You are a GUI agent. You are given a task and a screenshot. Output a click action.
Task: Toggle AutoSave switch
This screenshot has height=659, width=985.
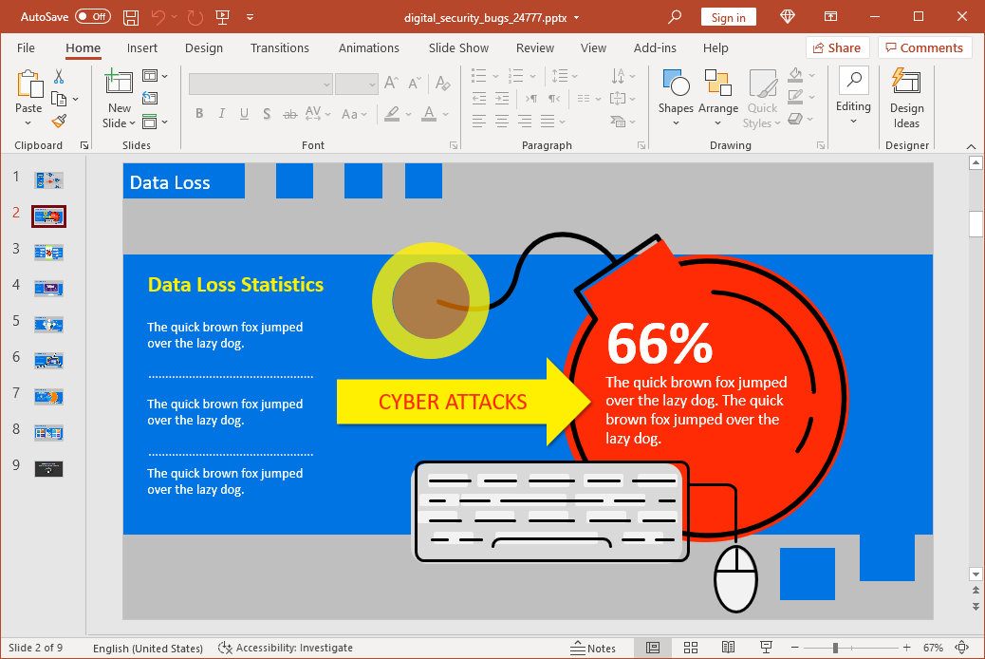coord(93,17)
